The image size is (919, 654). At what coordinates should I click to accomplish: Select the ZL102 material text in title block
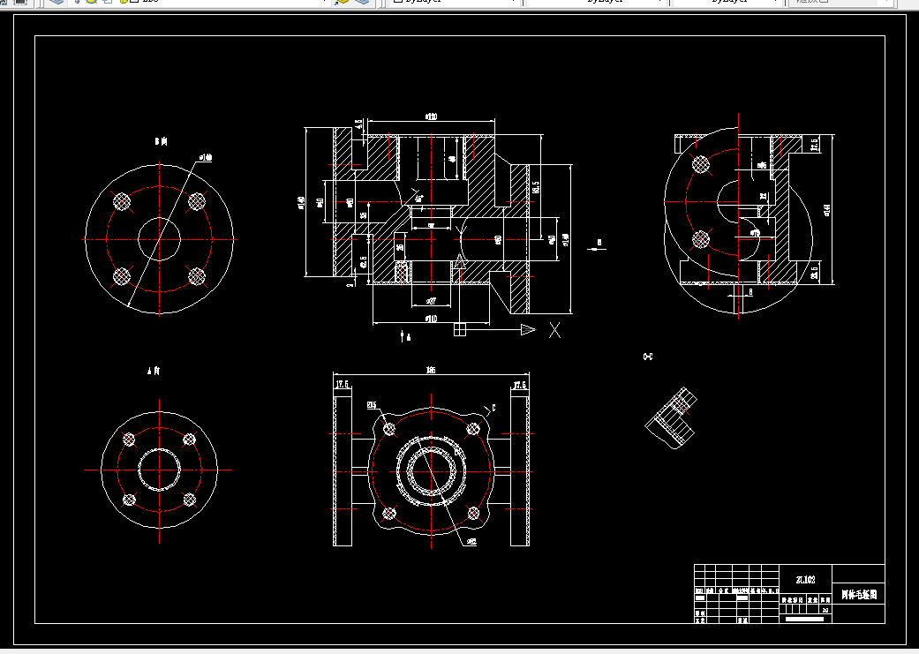tap(805, 580)
